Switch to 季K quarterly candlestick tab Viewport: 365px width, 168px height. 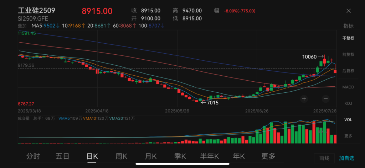180,156
